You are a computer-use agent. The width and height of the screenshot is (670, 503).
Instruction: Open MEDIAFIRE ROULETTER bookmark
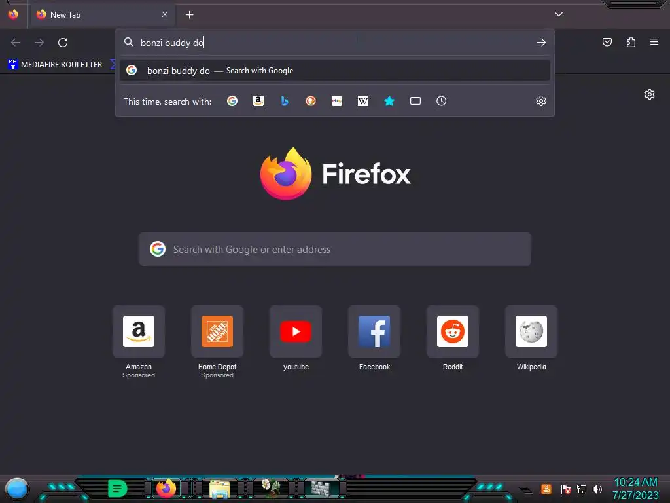coord(55,65)
